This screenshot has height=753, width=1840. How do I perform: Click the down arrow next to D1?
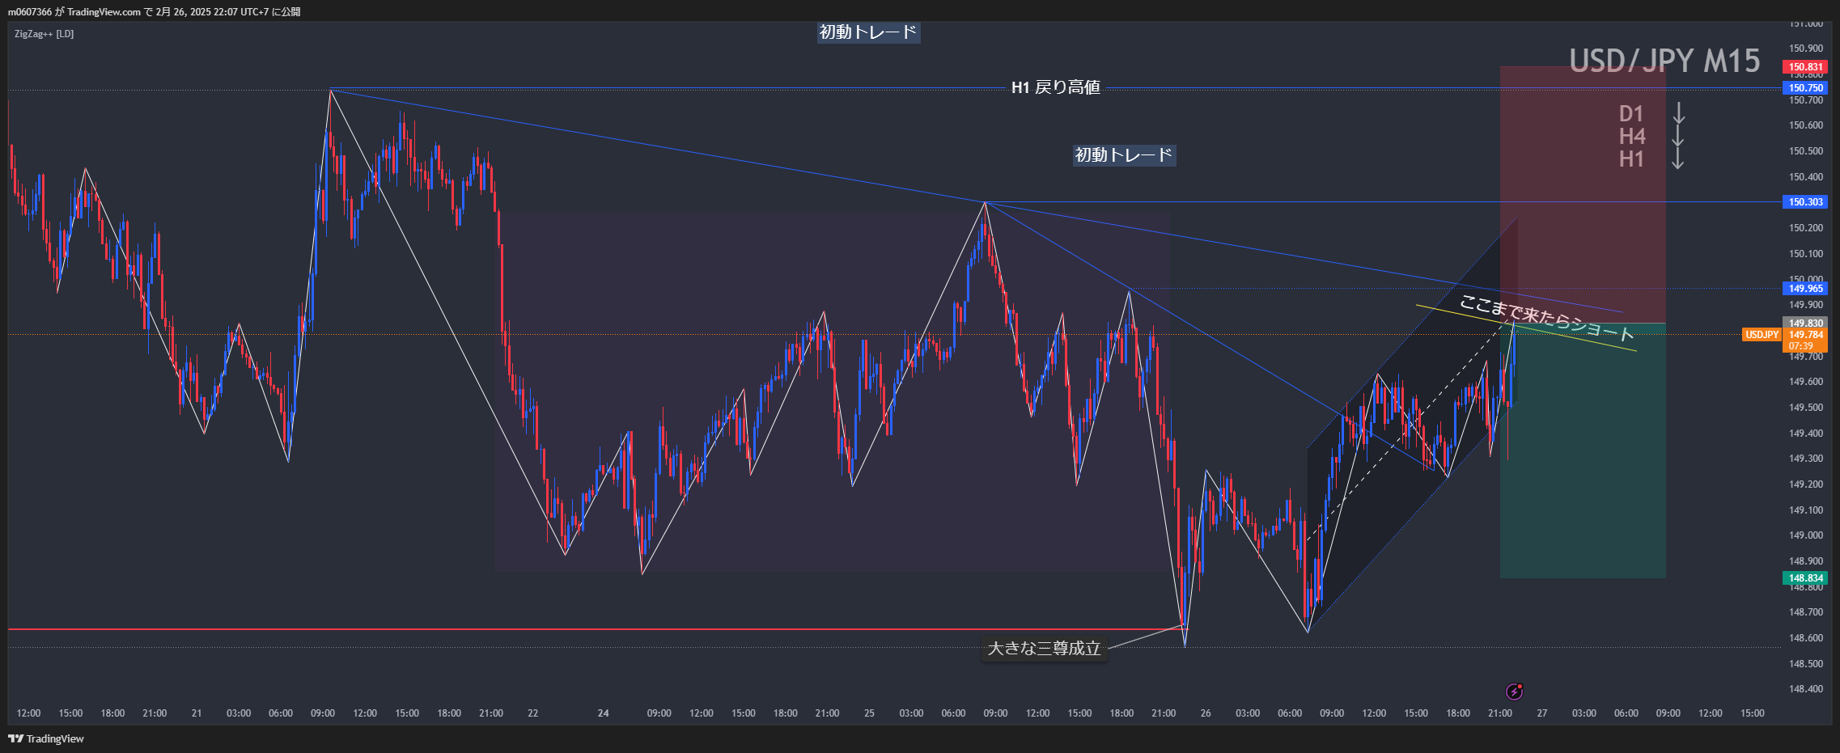click(x=1679, y=113)
